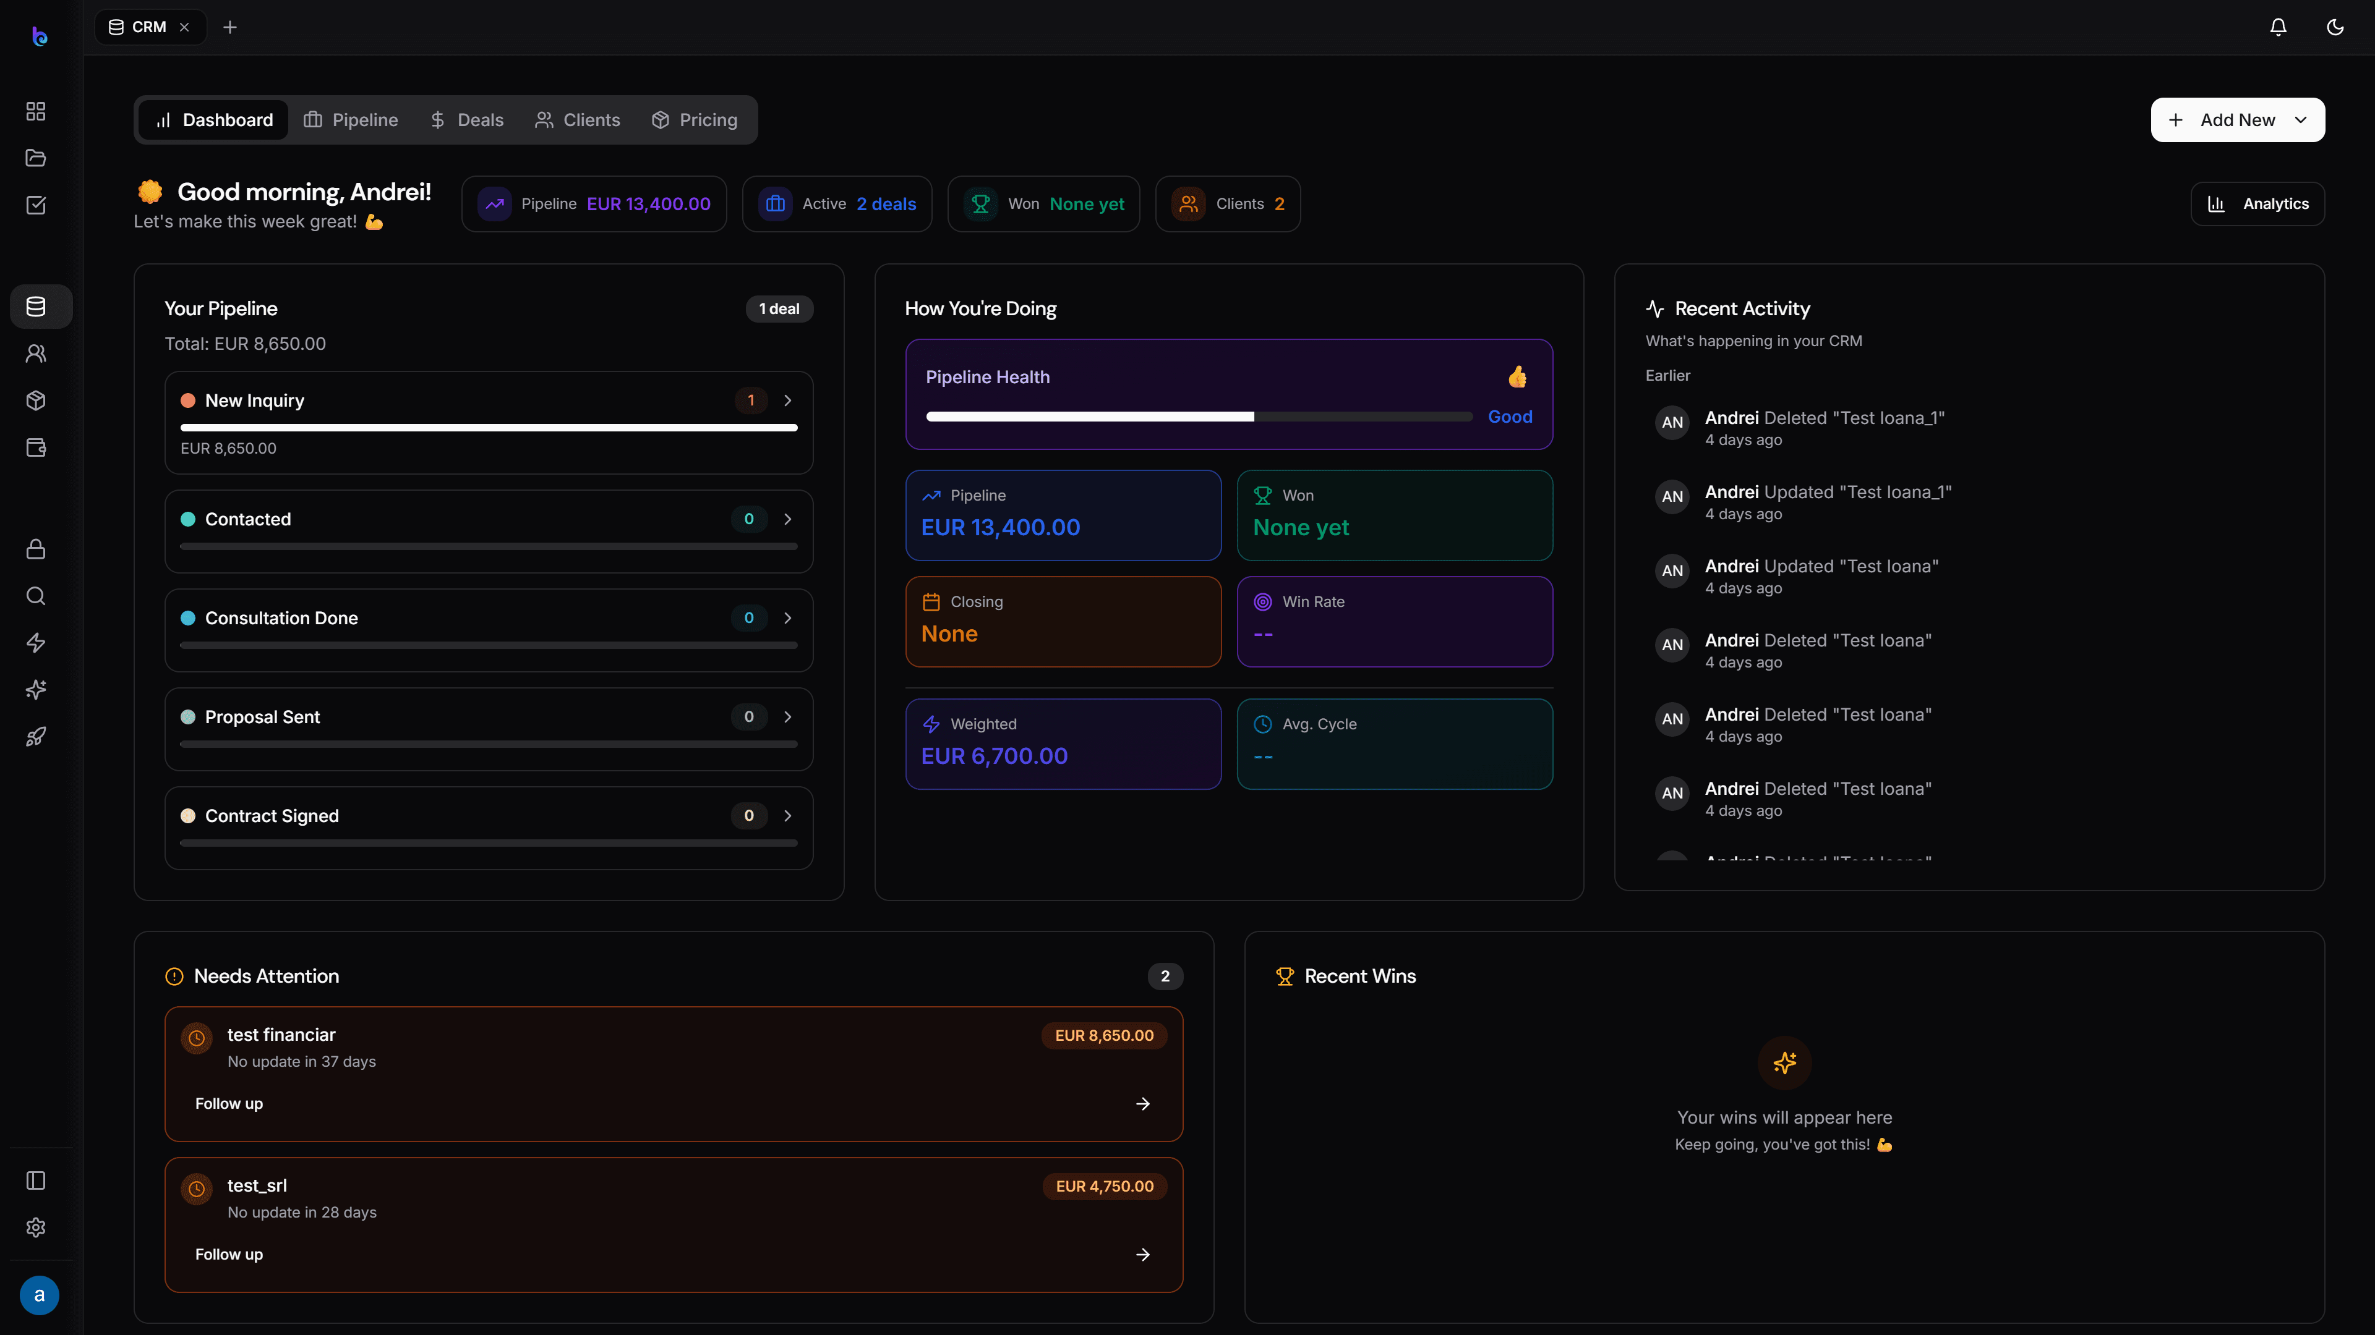Open the folder icon in sidebar
Image resolution: width=2375 pixels, height=1335 pixels.
pos(36,158)
